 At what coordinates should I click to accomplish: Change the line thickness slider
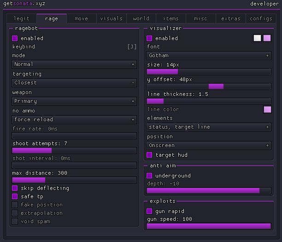pyautogui.click(x=209, y=101)
